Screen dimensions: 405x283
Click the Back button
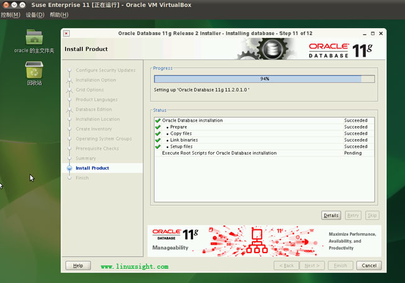tap(286, 266)
